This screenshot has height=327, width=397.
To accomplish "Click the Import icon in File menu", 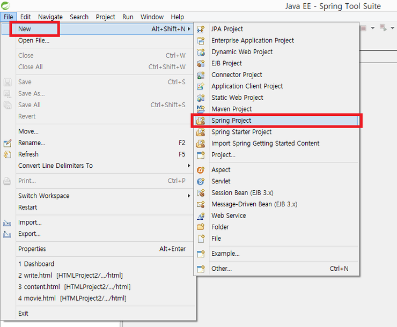I will click(x=8, y=222).
